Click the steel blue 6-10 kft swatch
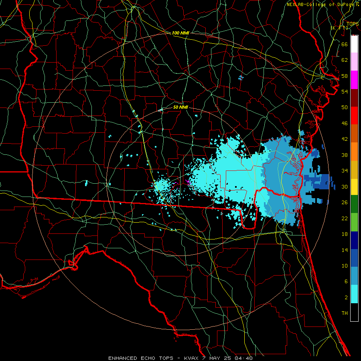This screenshot has width=361, height=361. point(354,276)
